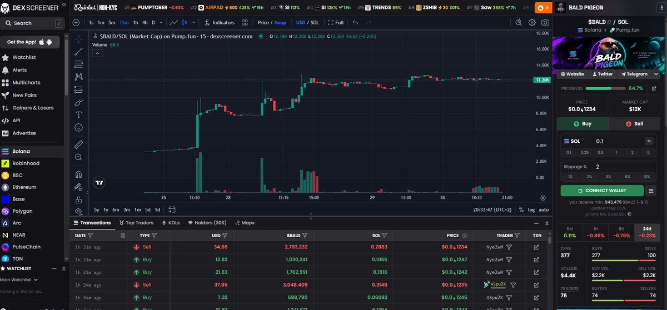The width and height of the screenshot is (667, 310).
Task: Take a chart snapshot with camera
Action: pyautogui.click(x=545, y=23)
